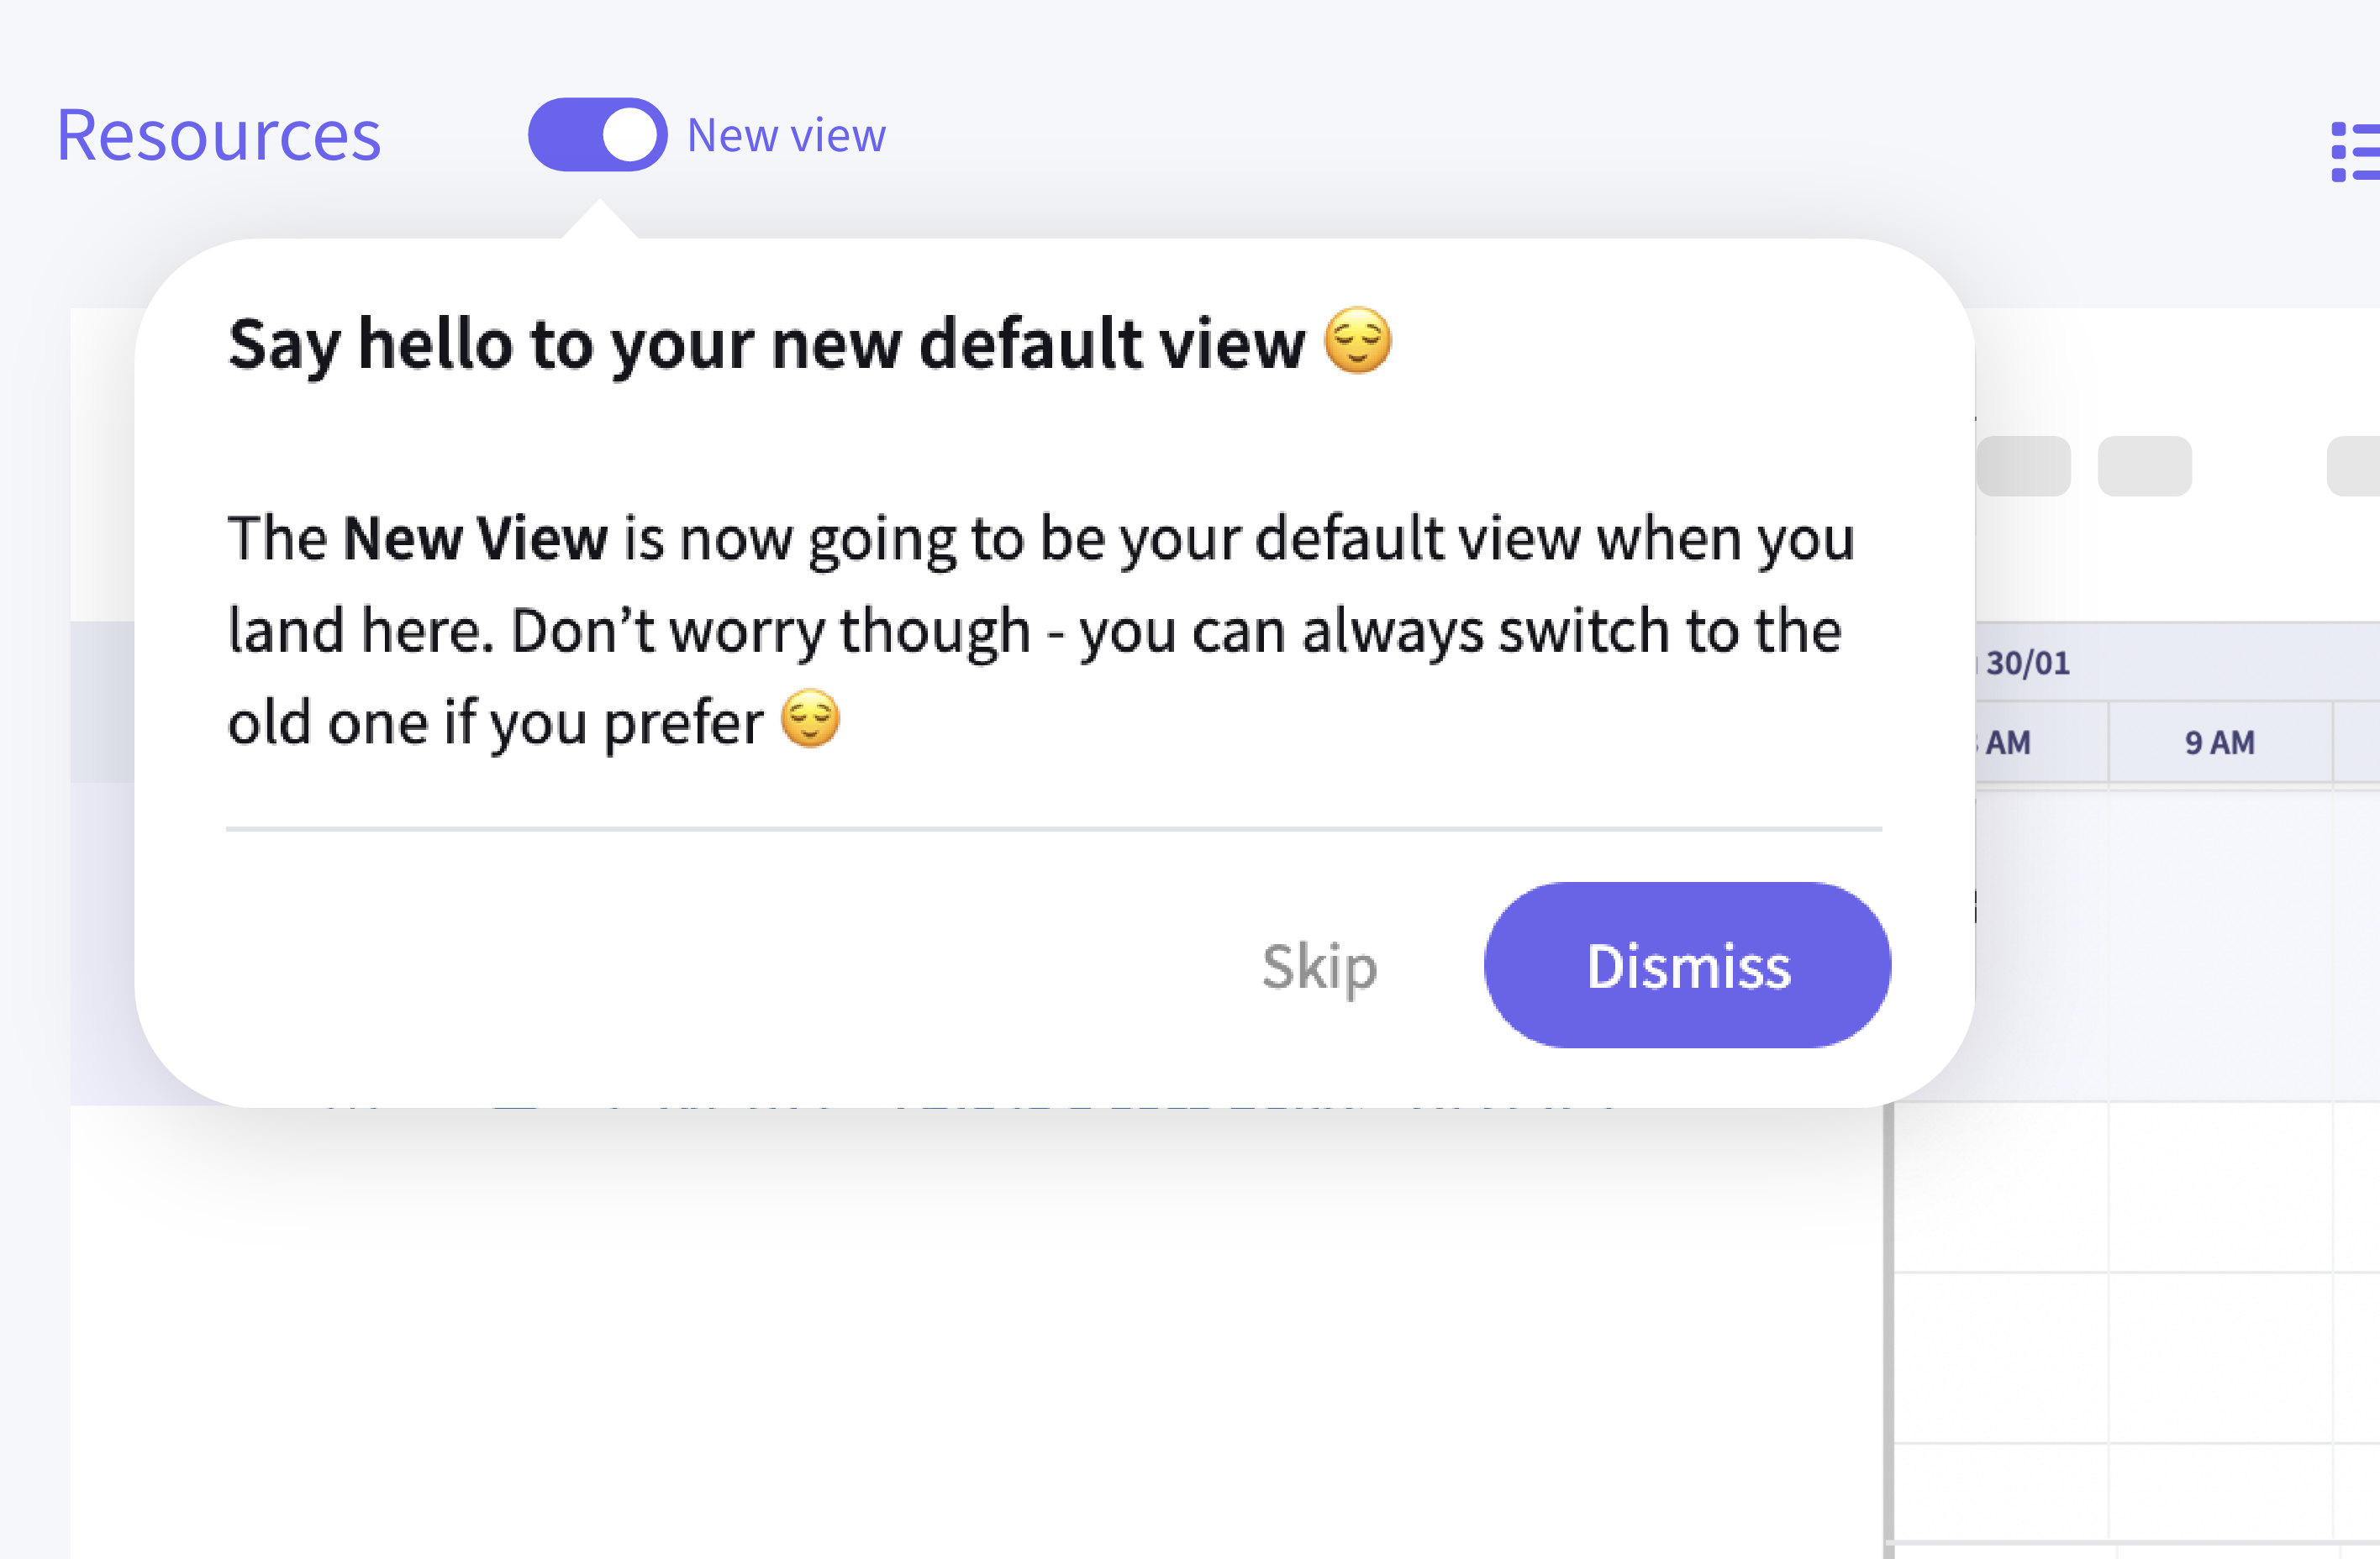Image resolution: width=2380 pixels, height=1559 pixels.
Task: Click the emoji in the popover title
Action: [1357, 342]
